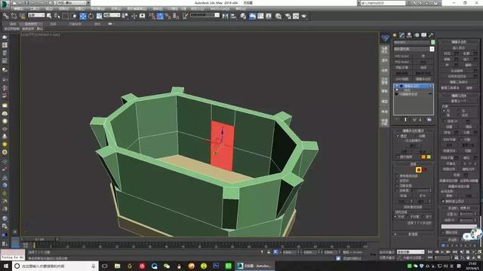483x271 pixels.
Task: Select the Select and Link tool
Action: pos(6,16)
